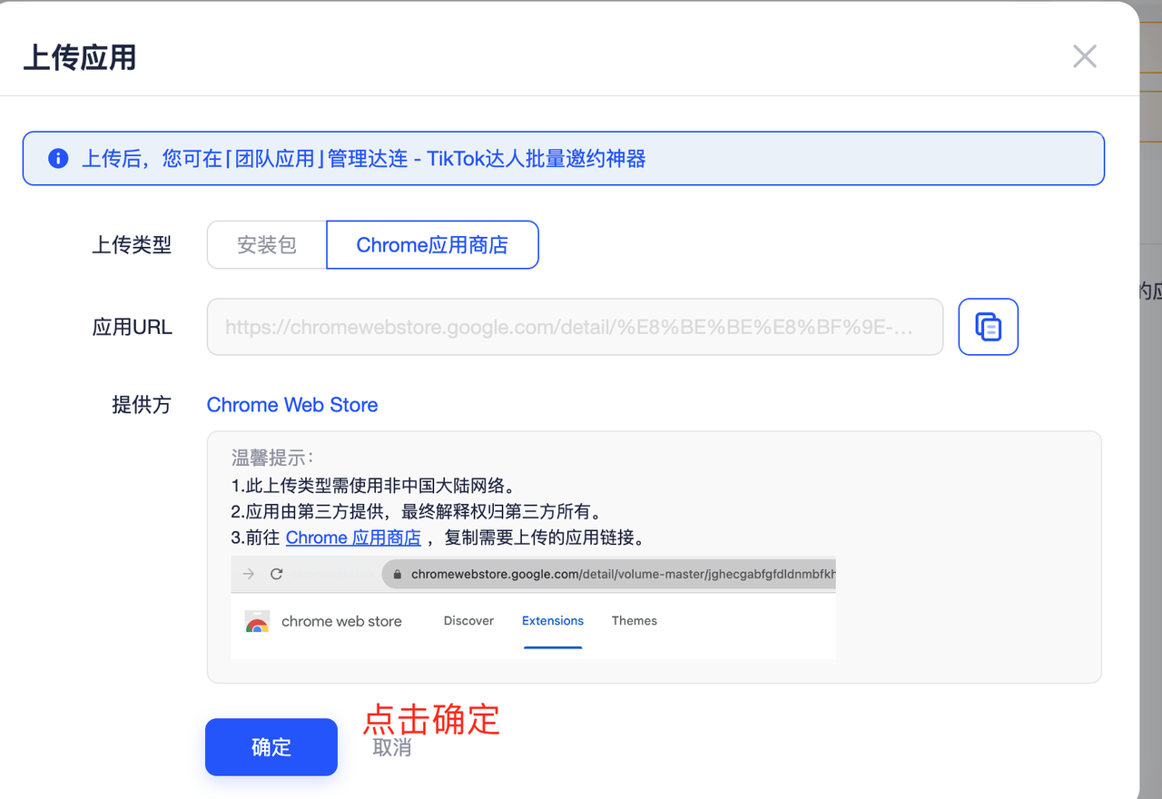
Task: Select the 安装包 upload type
Action: point(267,245)
